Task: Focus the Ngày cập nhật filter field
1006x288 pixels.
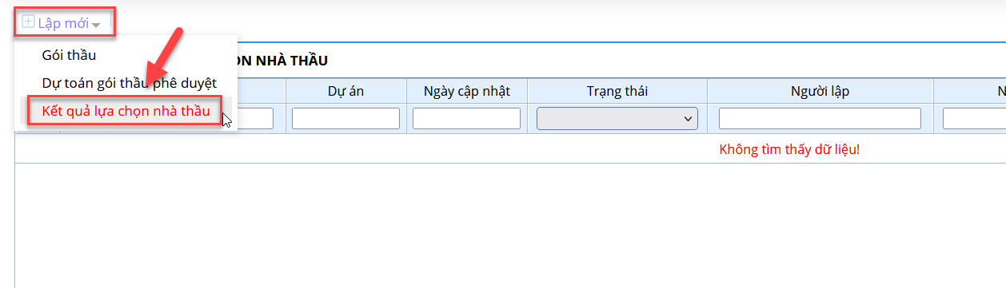Action: 467,118
